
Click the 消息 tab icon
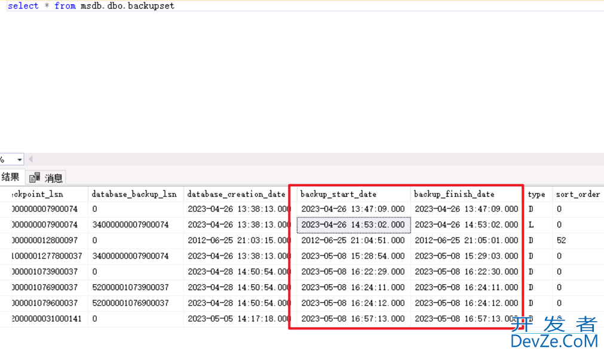34,177
